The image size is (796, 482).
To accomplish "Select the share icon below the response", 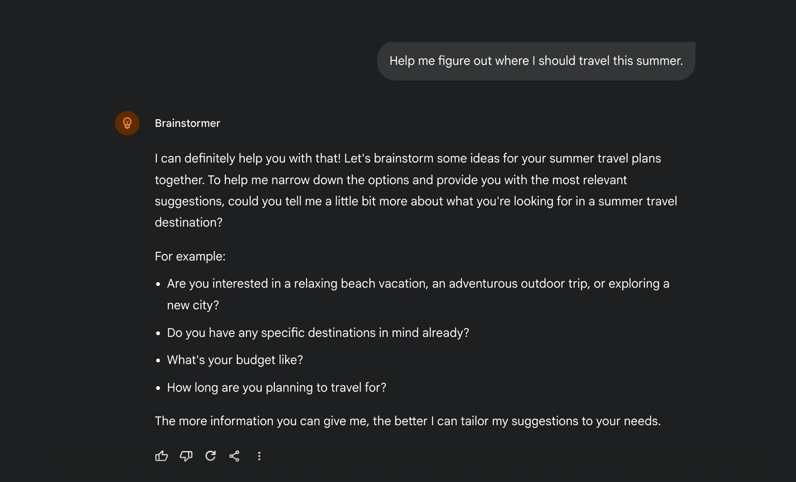I will [235, 456].
